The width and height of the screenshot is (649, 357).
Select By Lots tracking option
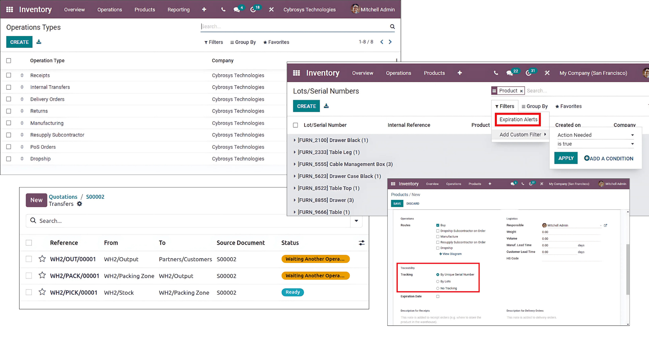(x=438, y=281)
